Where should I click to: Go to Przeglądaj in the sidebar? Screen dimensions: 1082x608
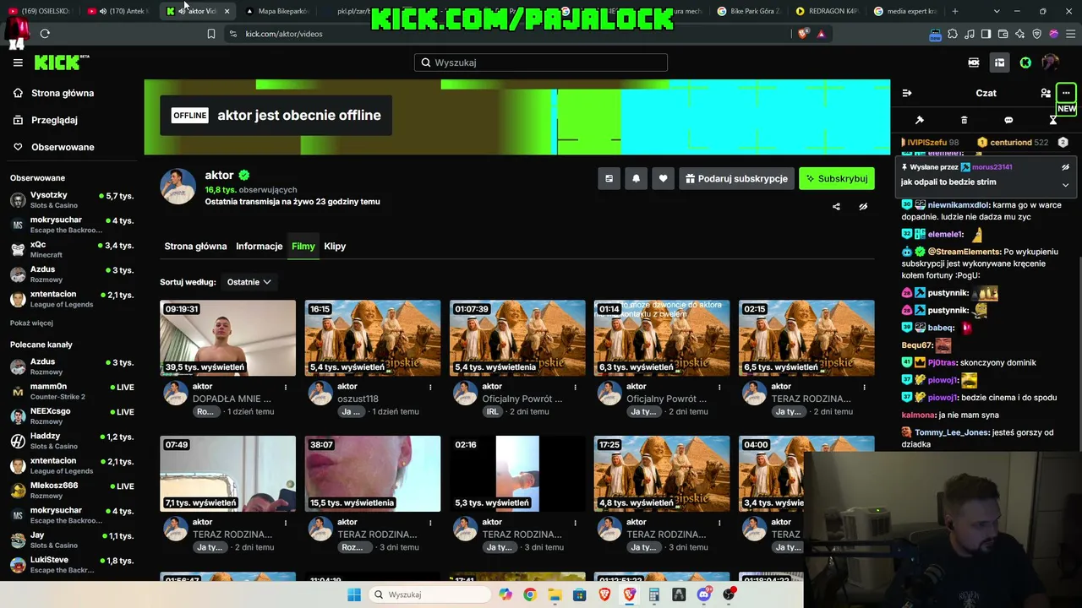pos(54,120)
